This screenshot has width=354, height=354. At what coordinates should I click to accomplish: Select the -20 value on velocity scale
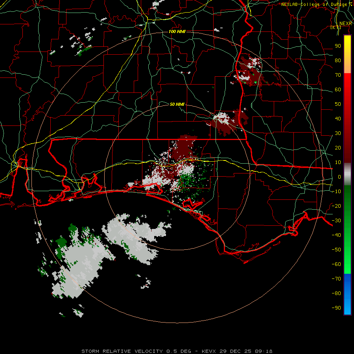pos(336,206)
